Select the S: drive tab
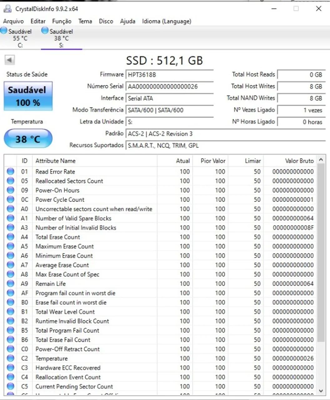Screen dimensions: 330x400 (61, 38)
